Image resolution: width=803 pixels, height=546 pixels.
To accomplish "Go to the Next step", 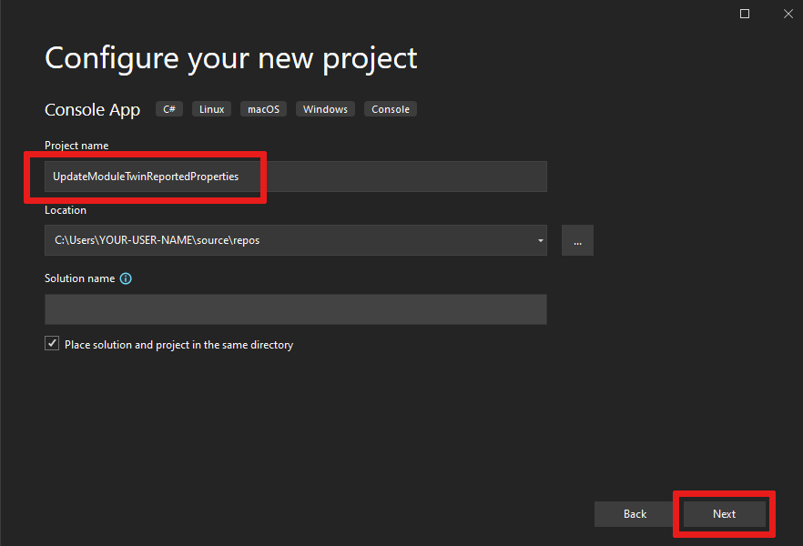I will click(724, 514).
